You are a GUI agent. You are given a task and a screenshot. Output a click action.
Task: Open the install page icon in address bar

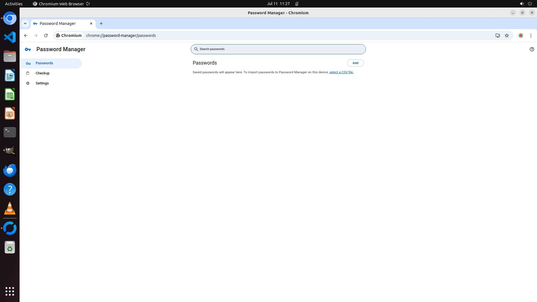pos(498,36)
